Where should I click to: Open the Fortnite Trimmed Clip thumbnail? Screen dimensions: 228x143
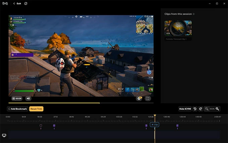[178, 28]
